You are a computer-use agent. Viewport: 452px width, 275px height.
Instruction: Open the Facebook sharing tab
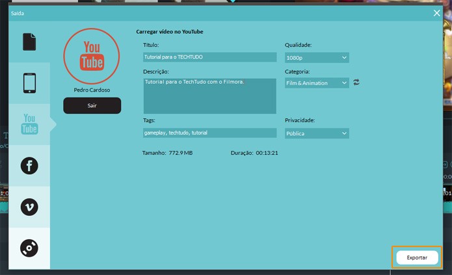tap(29, 166)
